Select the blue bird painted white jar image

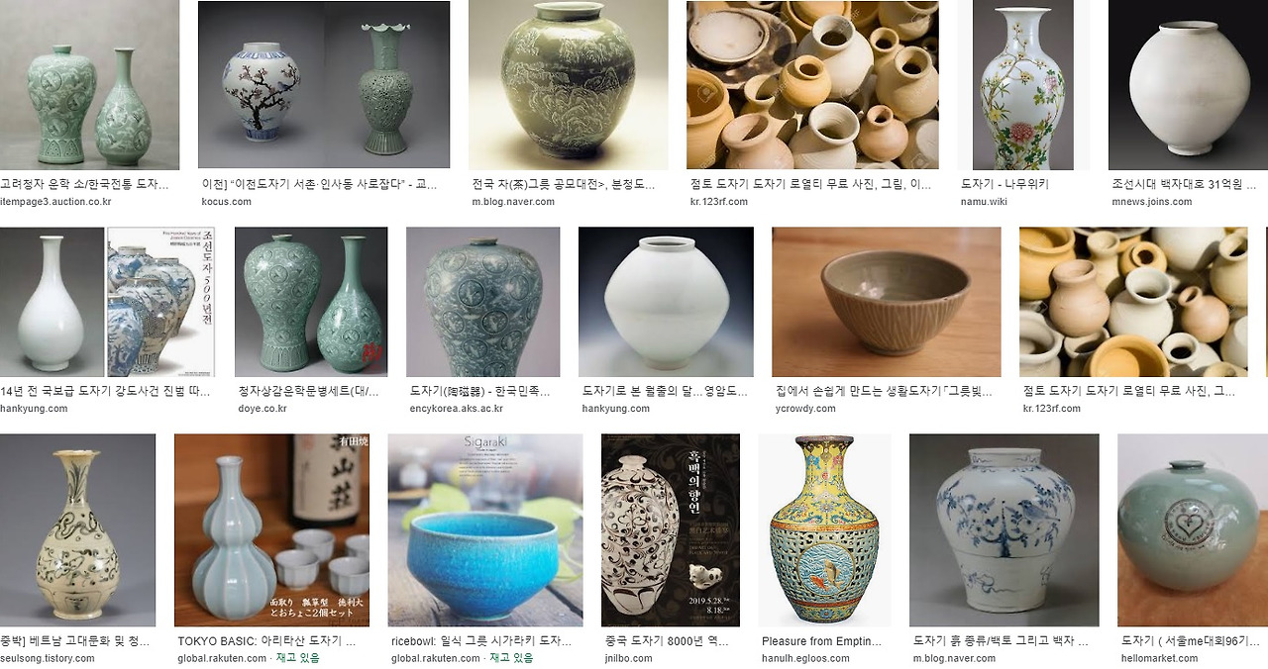tap(1004, 530)
